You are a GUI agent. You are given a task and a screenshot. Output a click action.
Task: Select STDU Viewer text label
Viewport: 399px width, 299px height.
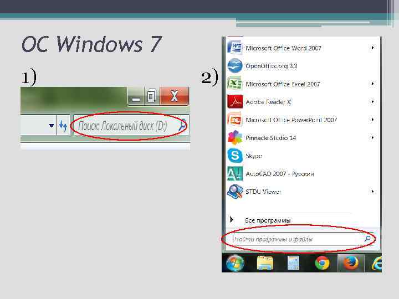pos(263,192)
